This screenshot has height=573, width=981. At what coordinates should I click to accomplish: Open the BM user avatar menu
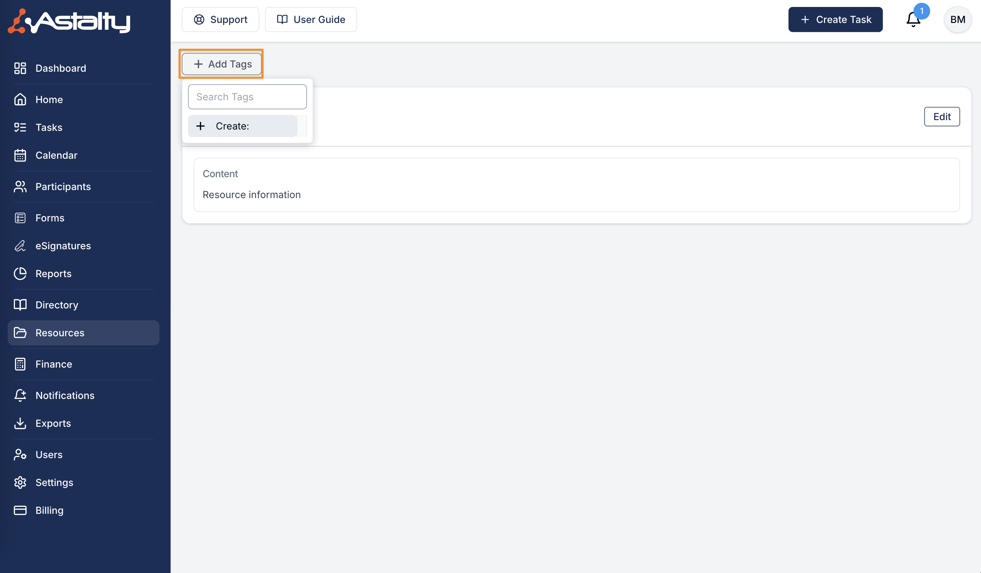[x=957, y=19]
